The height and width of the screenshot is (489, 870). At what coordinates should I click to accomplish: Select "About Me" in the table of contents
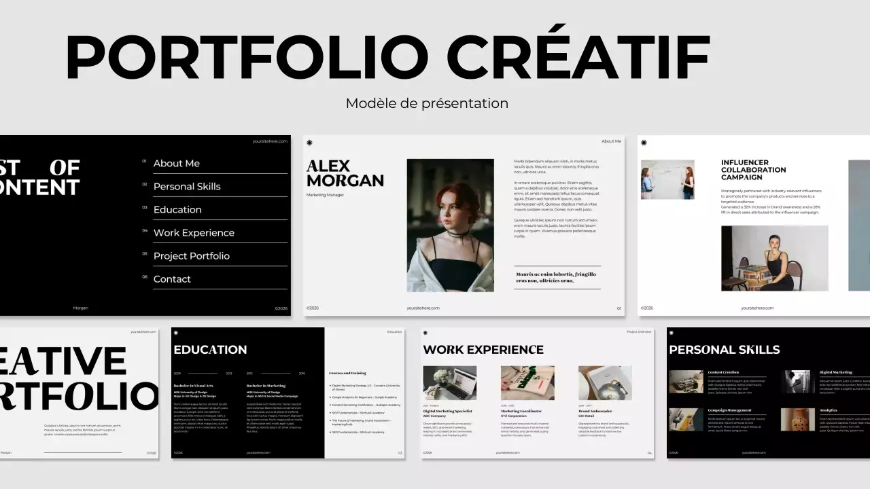177,163
